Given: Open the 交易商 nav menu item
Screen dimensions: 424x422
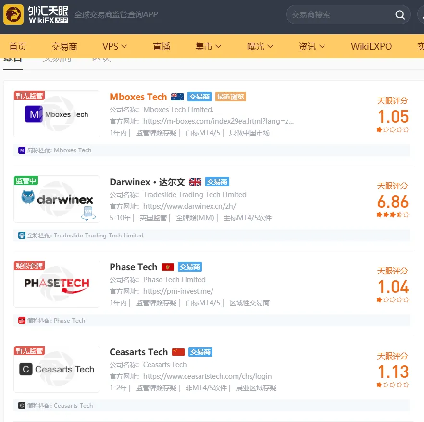Looking at the screenshot, I should (64, 47).
